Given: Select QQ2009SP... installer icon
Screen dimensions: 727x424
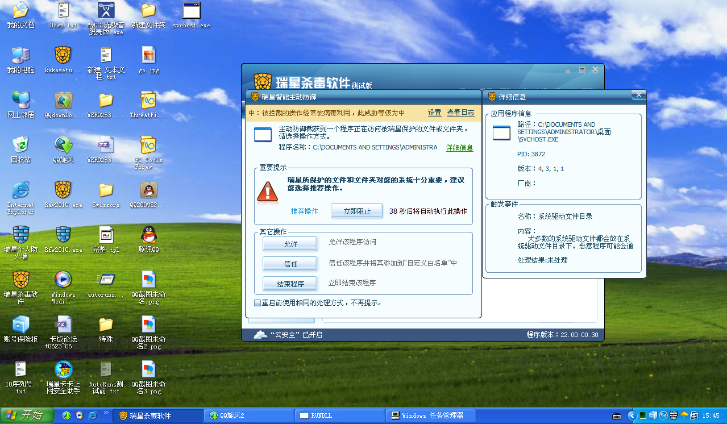Looking at the screenshot, I should point(148,194).
